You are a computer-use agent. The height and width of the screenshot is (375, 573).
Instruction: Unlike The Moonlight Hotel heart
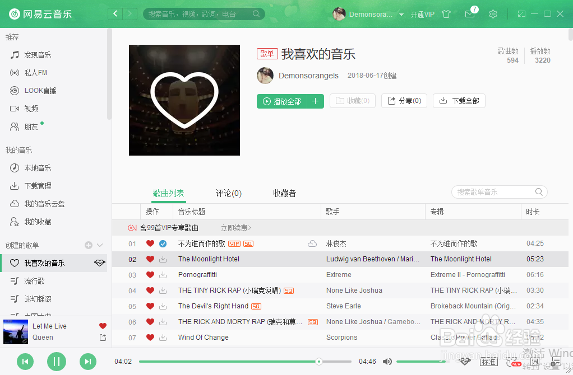pos(150,259)
